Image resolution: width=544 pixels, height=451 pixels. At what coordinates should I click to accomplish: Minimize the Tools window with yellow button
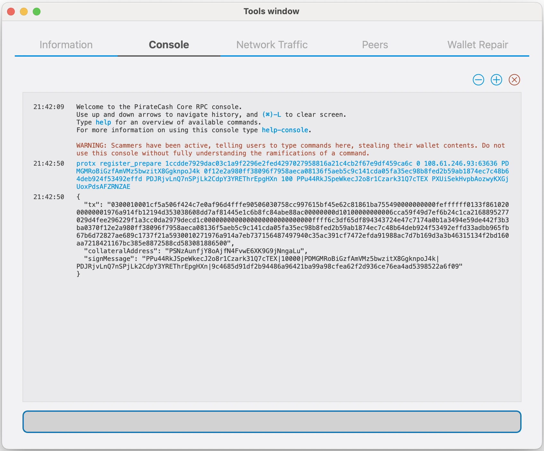pyautogui.click(x=24, y=12)
